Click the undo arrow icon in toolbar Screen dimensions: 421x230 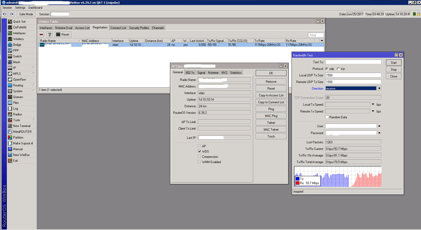click(4, 14)
